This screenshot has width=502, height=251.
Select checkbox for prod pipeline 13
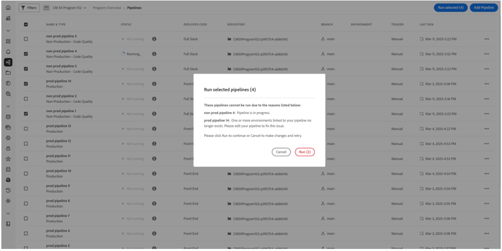pyautogui.click(x=26, y=129)
